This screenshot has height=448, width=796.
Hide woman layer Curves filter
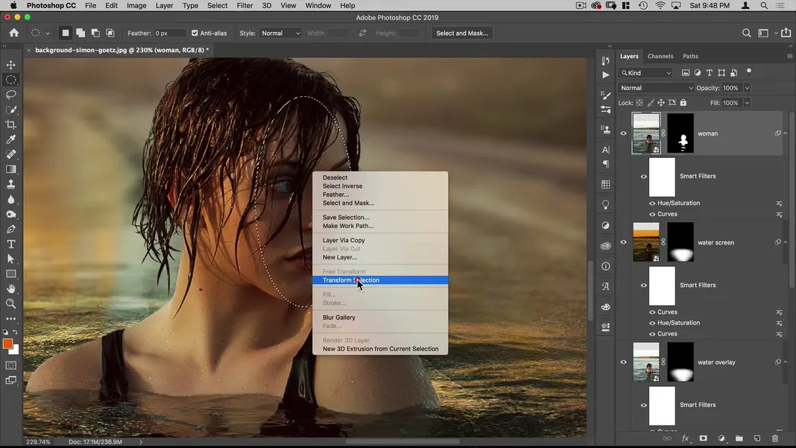pyautogui.click(x=652, y=215)
